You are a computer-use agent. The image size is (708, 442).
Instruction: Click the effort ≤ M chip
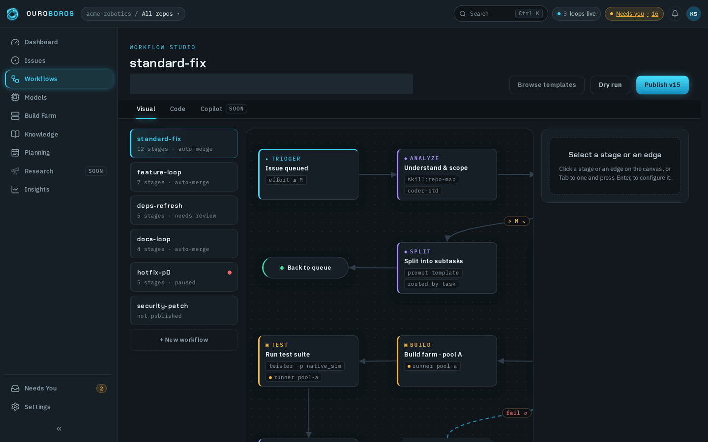(286, 180)
